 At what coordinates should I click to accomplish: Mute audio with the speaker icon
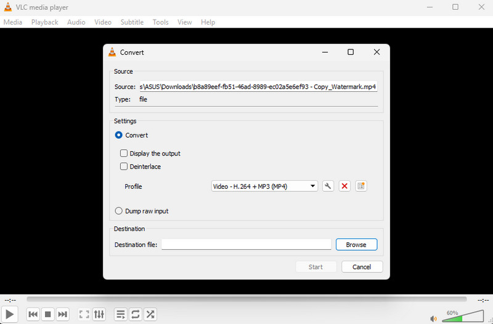pyautogui.click(x=434, y=318)
